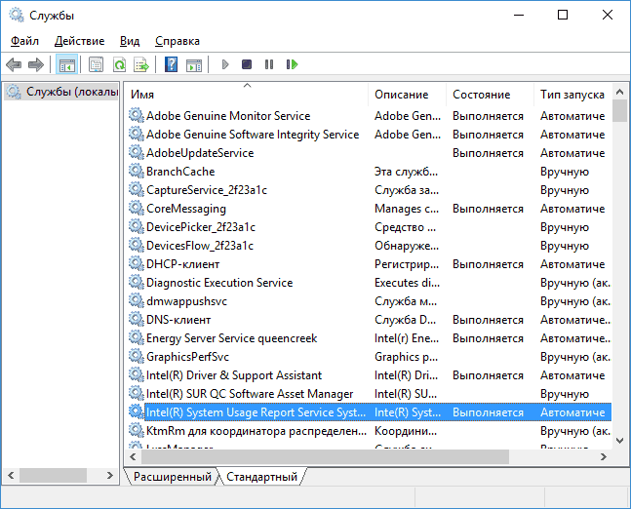Click vertical scrollbar thumb of services list

[x=619, y=110]
